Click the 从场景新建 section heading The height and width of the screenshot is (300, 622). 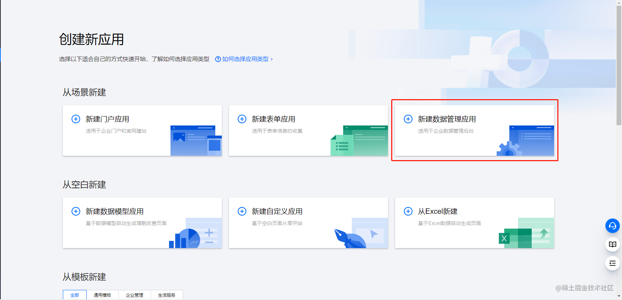[84, 92]
